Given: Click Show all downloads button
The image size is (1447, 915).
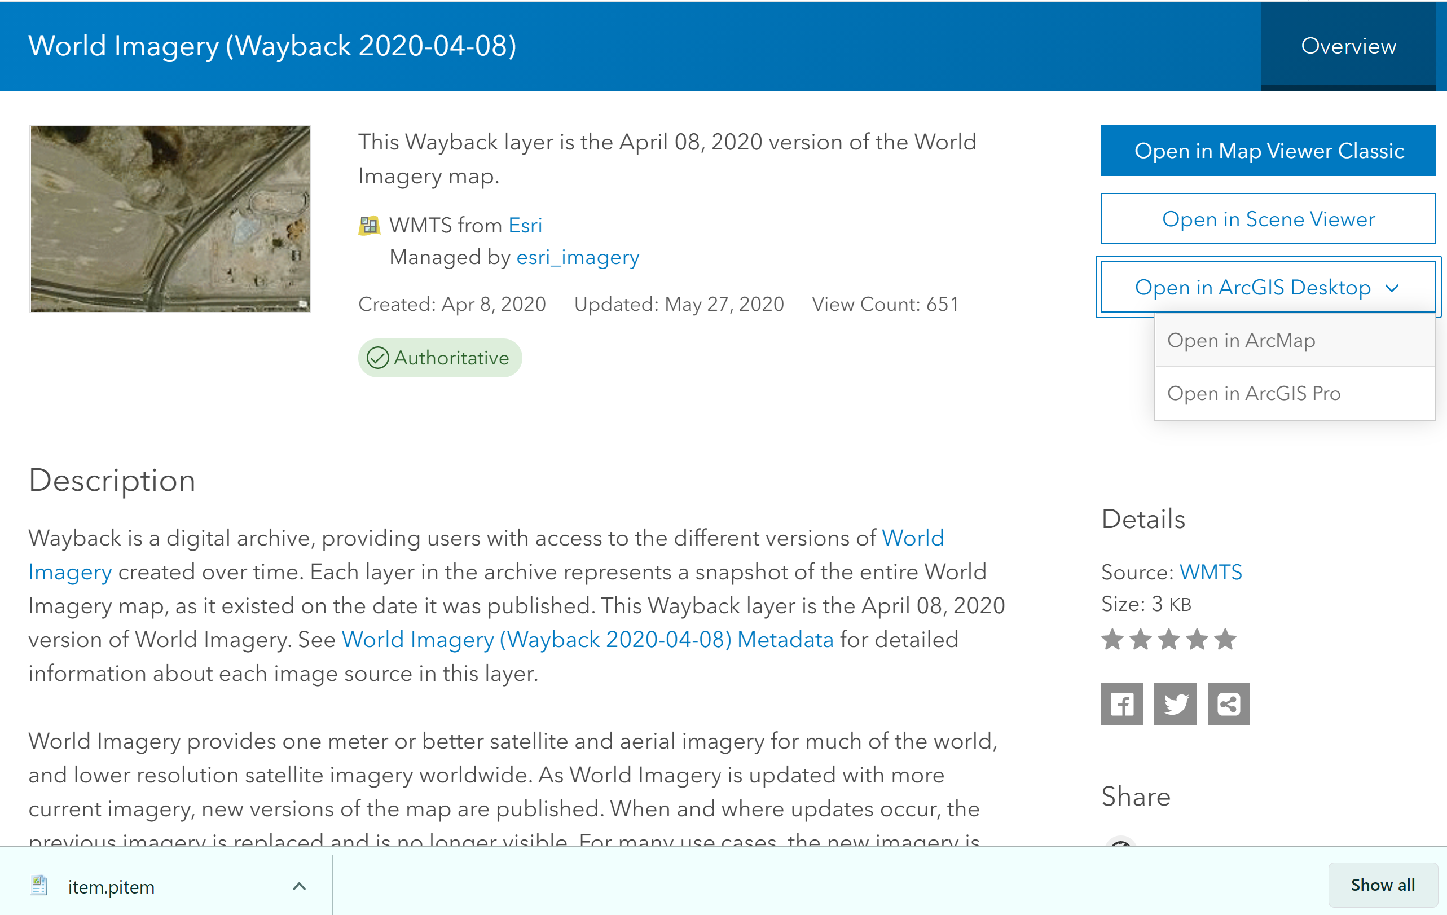Looking at the screenshot, I should click(1382, 885).
